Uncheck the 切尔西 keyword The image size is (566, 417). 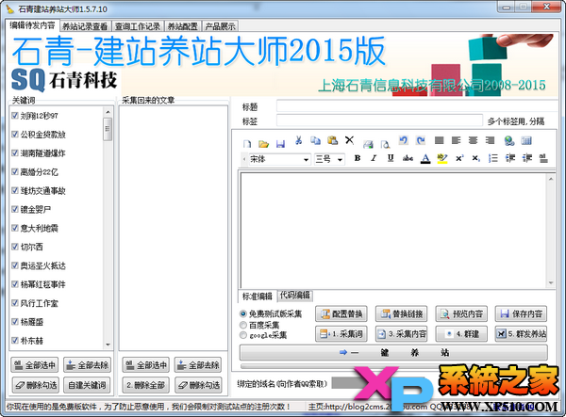pyautogui.click(x=15, y=247)
